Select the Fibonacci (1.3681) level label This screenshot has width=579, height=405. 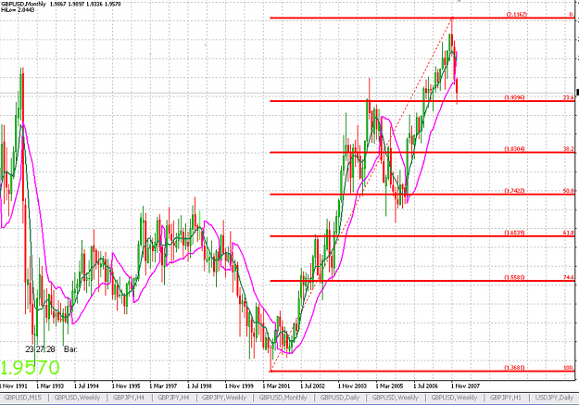pos(514,368)
